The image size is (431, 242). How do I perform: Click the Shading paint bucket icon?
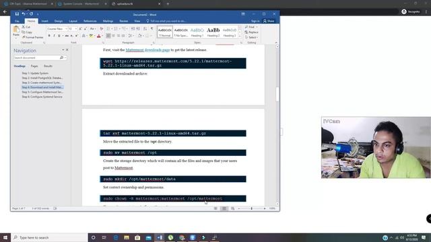point(139,36)
